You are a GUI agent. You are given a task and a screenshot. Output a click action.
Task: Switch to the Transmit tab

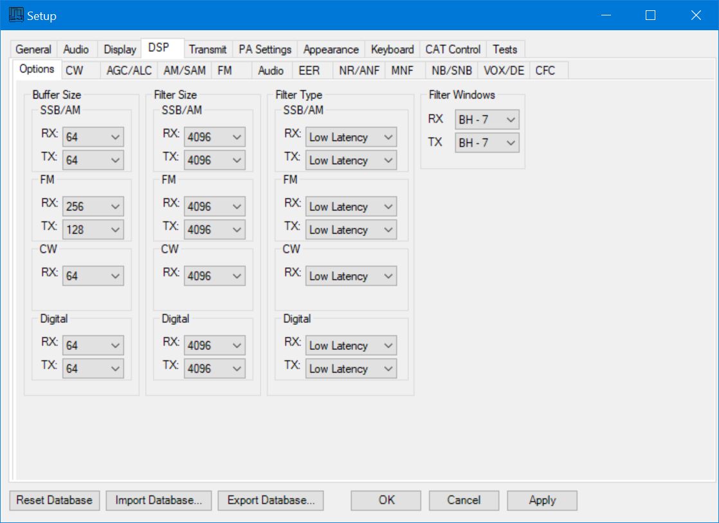pos(207,50)
